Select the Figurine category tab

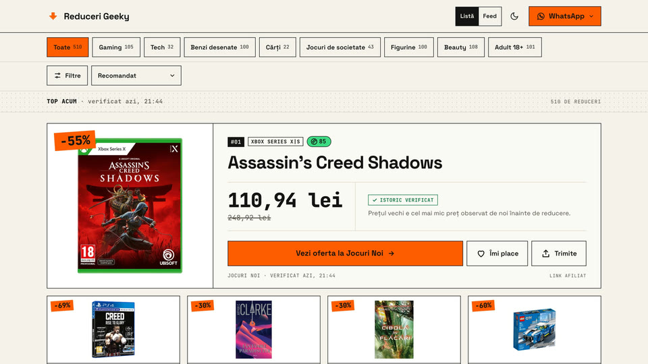[x=409, y=47]
